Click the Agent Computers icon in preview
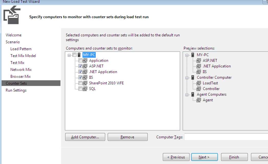The width and height of the screenshot is (268, 164). [193, 94]
